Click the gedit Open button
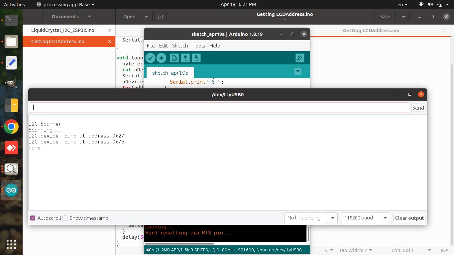Viewport: 454px width, 255px height. pos(129,17)
